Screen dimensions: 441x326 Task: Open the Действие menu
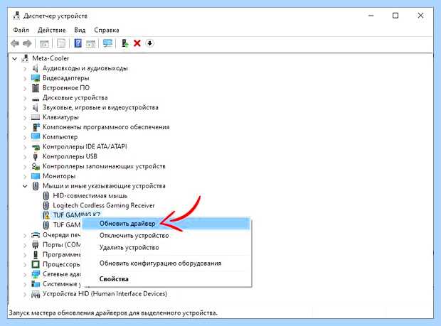coord(52,30)
